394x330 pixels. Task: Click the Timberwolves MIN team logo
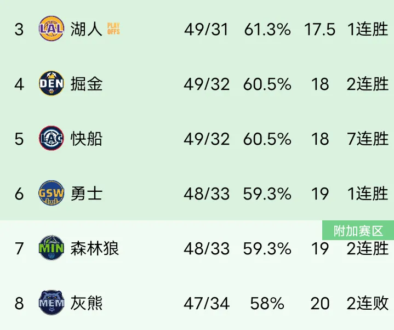pos(52,248)
